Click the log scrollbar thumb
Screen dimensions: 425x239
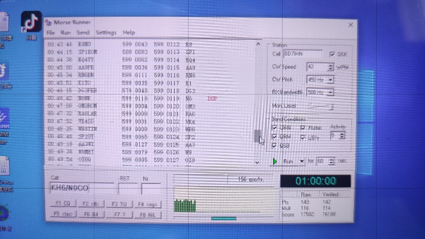258,136
